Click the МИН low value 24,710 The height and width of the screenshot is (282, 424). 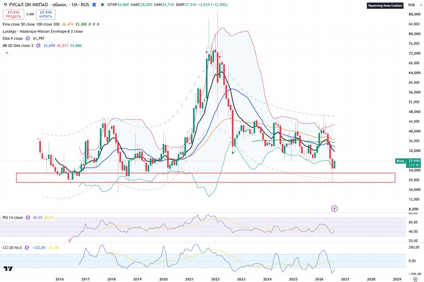pos(168,5)
